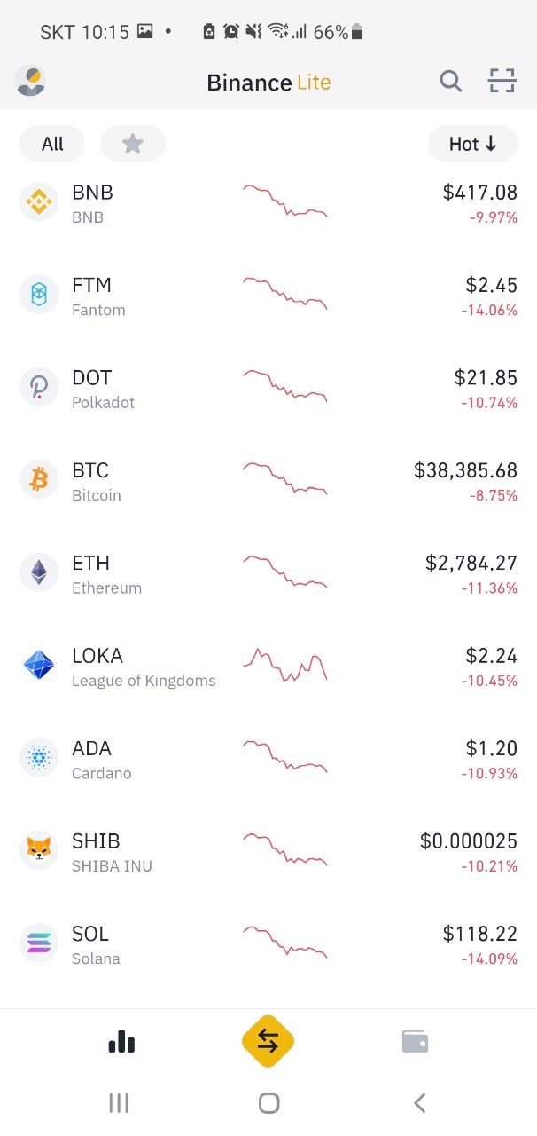This screenshot has height=1136, width=537.
Task: Open the QR scan icon
Action: point(502,82)
